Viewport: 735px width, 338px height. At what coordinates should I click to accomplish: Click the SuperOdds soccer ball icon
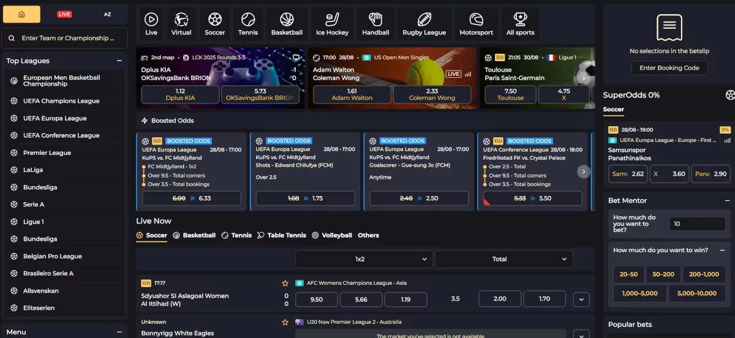[730, 95]
